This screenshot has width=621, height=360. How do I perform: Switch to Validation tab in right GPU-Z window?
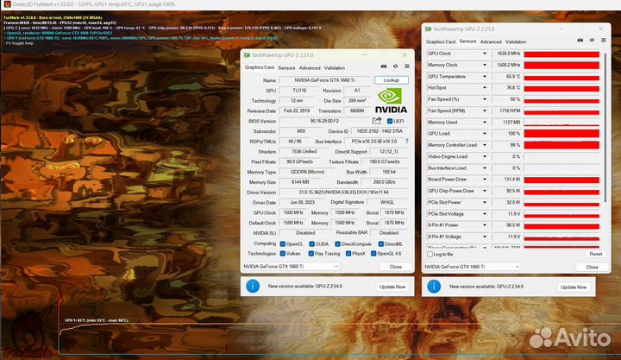click(x=516, y=41)
